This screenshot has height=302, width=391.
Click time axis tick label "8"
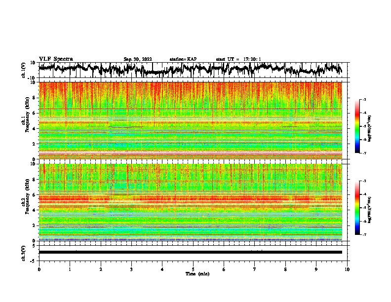point(285,269)
